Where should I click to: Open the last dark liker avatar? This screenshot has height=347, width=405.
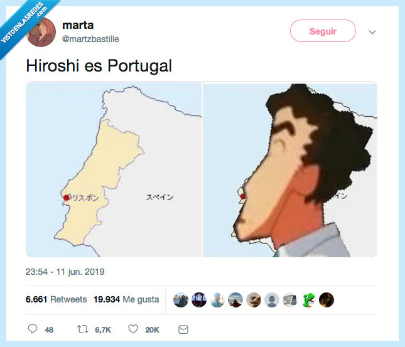tap(327, 300)
